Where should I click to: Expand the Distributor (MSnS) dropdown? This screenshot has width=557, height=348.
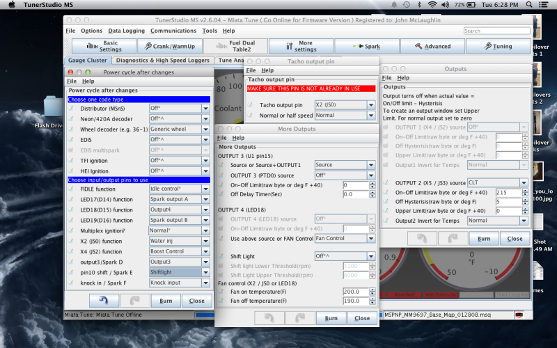click(x=205, y=109)
